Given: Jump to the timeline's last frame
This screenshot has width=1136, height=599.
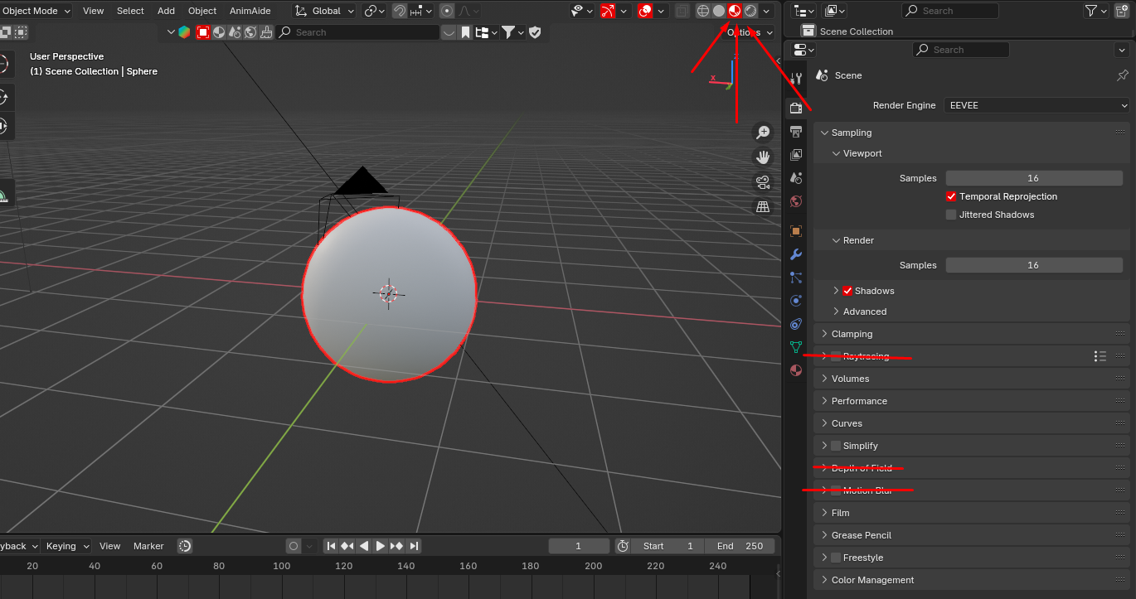Looking at the screenshot, I should pos(414,546).
